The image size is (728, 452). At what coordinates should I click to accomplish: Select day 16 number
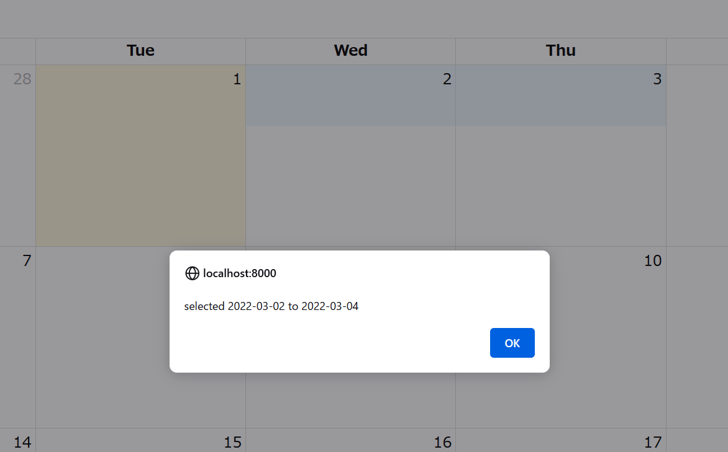(x=443, y=443)
